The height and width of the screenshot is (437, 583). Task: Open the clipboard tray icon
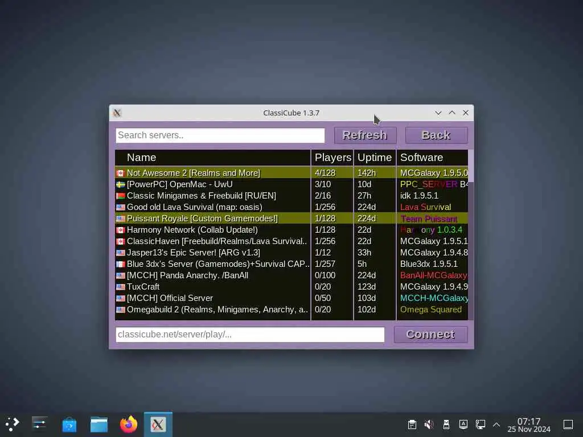tap(412, 424)
